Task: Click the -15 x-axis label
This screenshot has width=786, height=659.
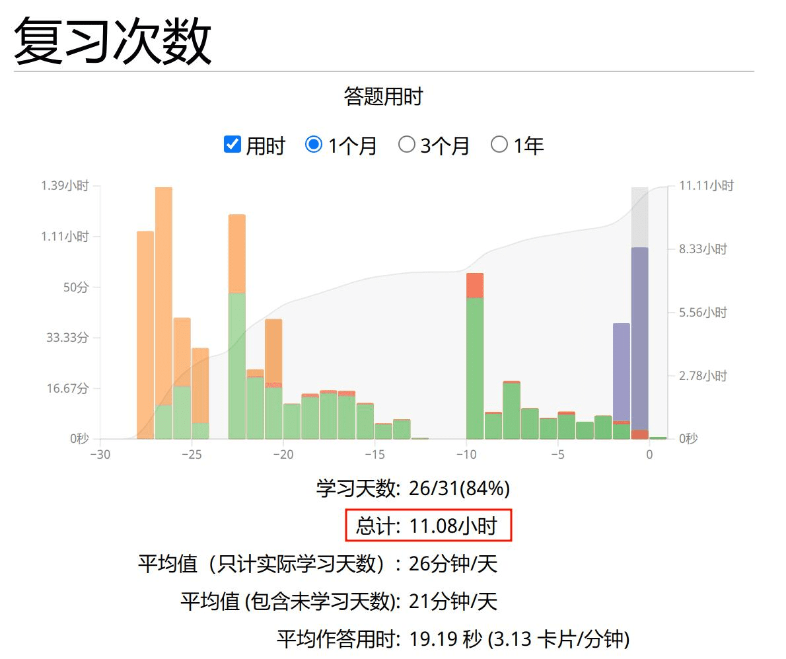Action: pos(375,454)
